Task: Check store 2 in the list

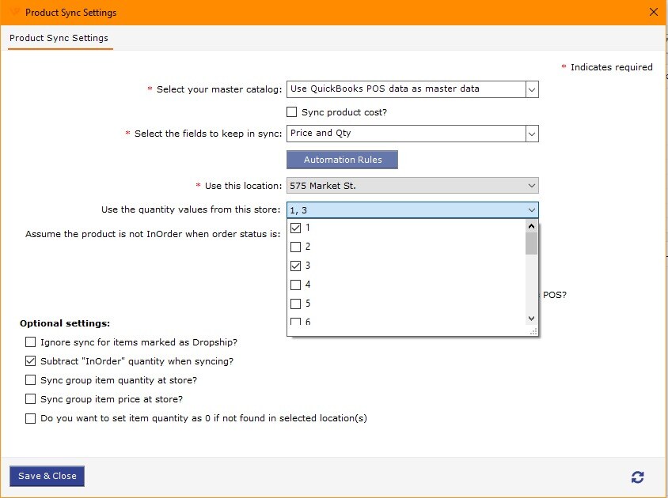Action: [x=295, y=247]
